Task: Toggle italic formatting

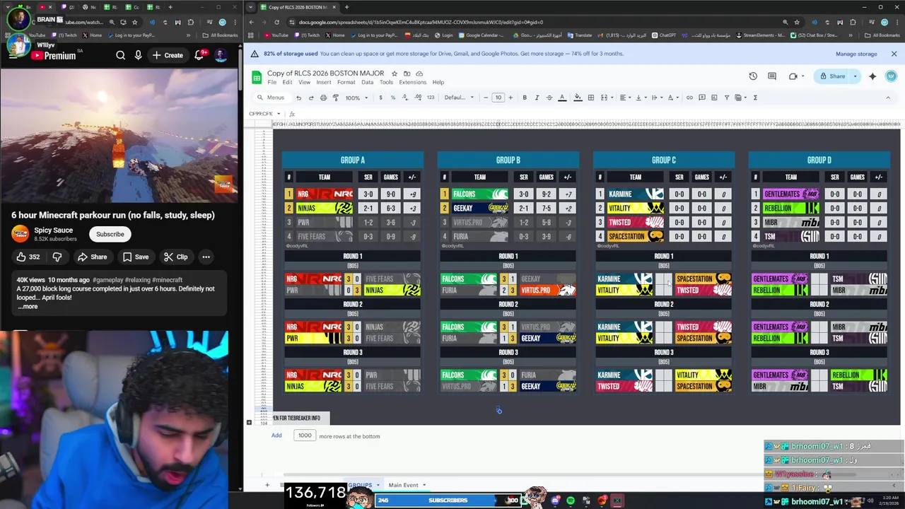Action: 537,98
